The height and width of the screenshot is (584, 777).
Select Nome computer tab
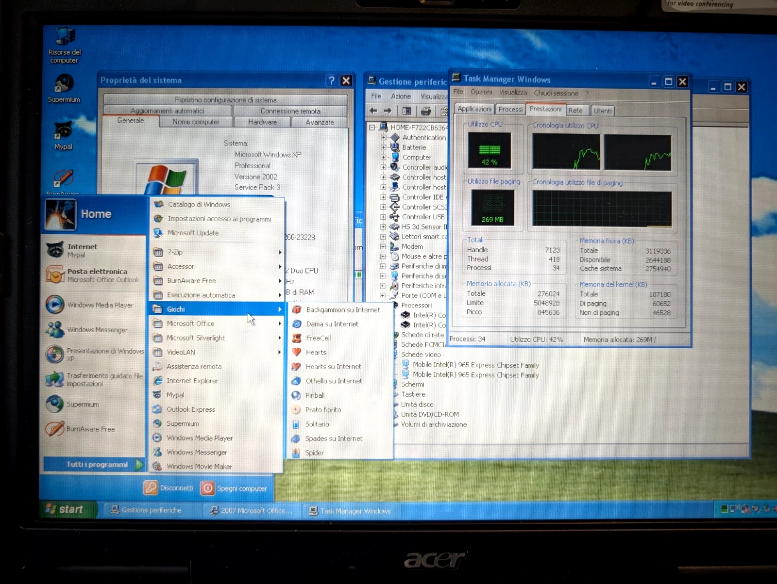click(x=196, y=122)
